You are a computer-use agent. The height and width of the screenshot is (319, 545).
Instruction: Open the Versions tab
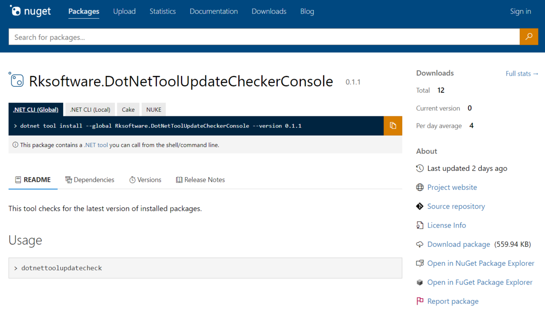coord(145,179)
